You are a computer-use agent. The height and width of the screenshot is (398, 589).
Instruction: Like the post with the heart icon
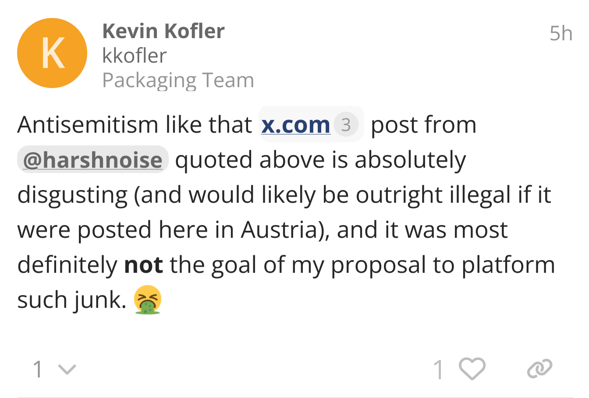(x=472, y=369)
